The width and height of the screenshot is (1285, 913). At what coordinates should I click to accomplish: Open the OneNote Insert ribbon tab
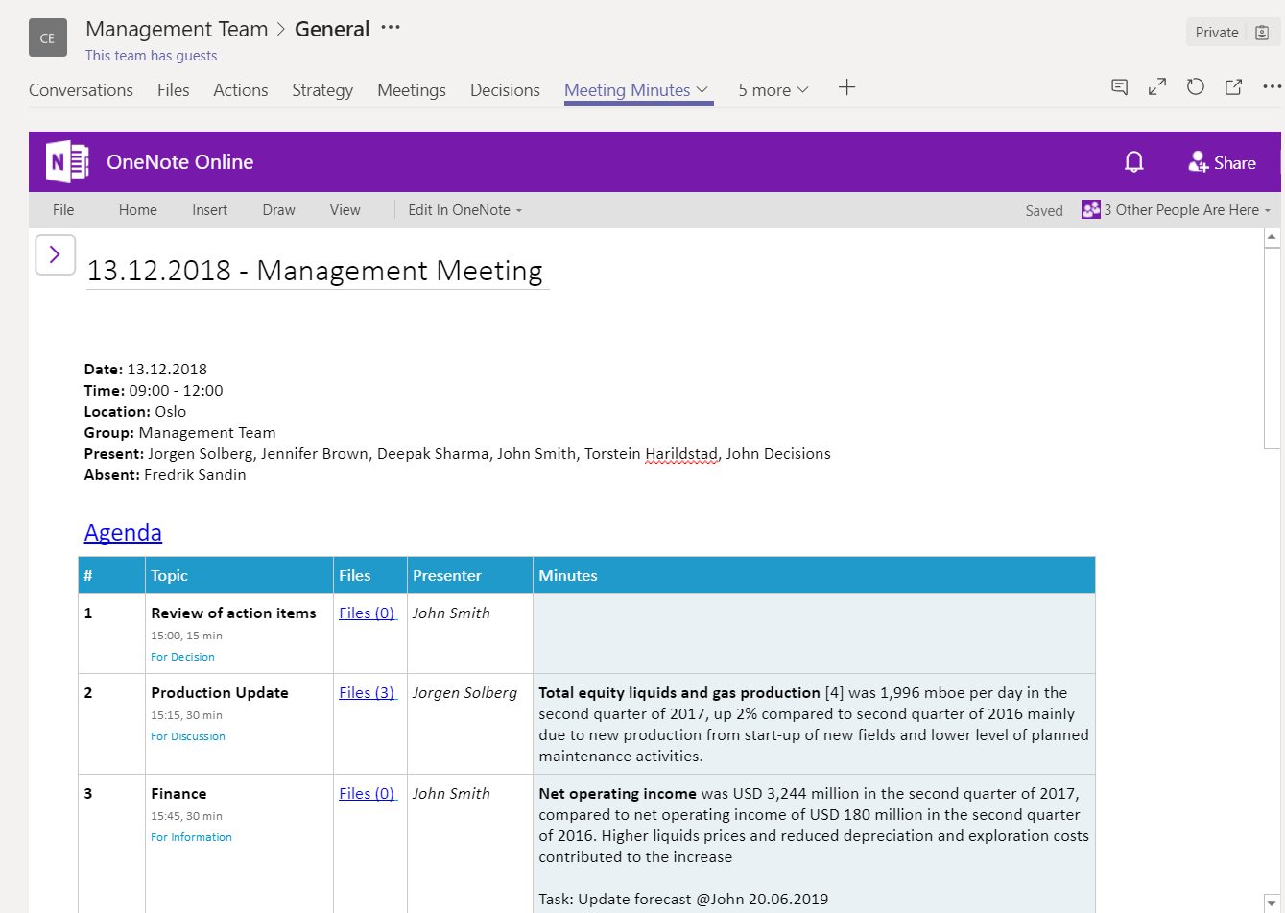209,210
